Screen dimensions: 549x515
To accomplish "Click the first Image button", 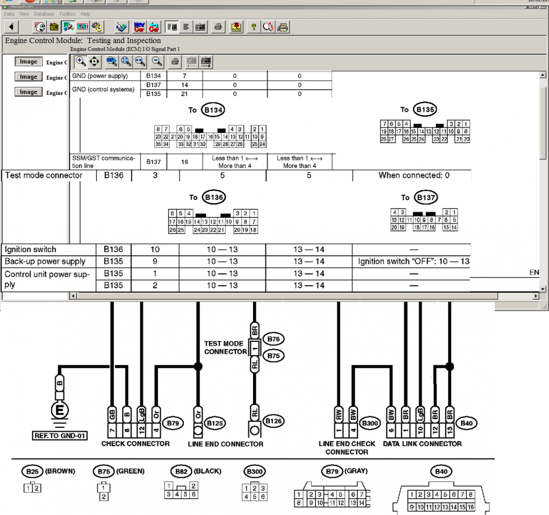I will (28, 61).
